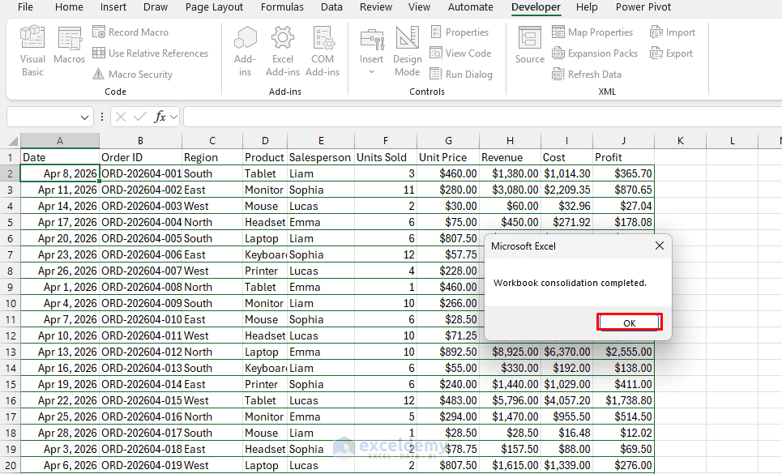
Task: Click the Apr 13, 2026 date cell
Action: pos(60,352)
